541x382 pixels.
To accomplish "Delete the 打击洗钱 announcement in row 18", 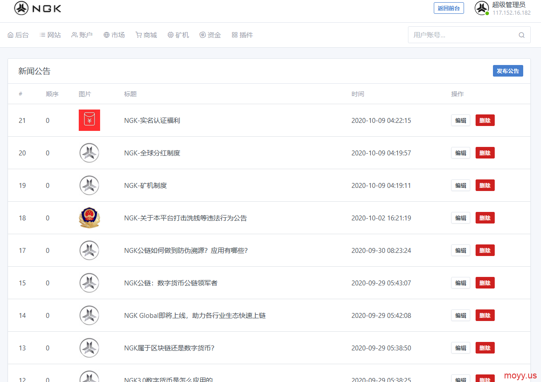I will tap(485, 218).
